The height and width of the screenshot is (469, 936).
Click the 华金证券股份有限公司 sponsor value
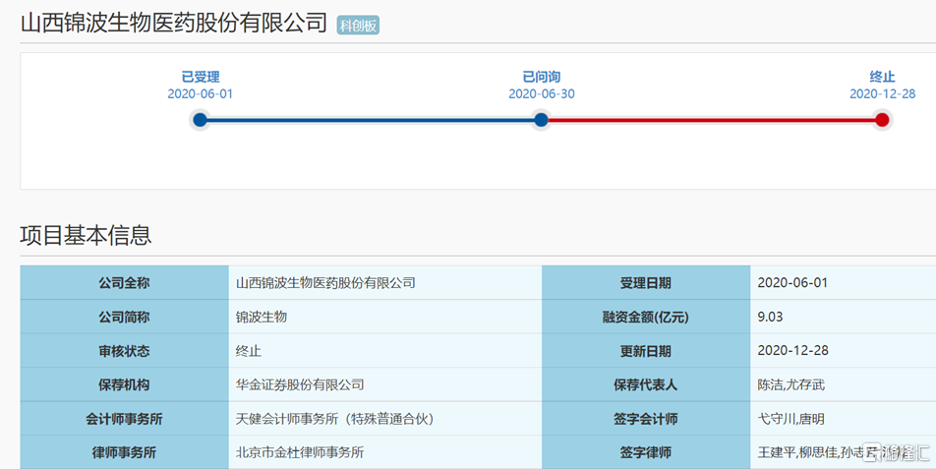coord(300,384)
